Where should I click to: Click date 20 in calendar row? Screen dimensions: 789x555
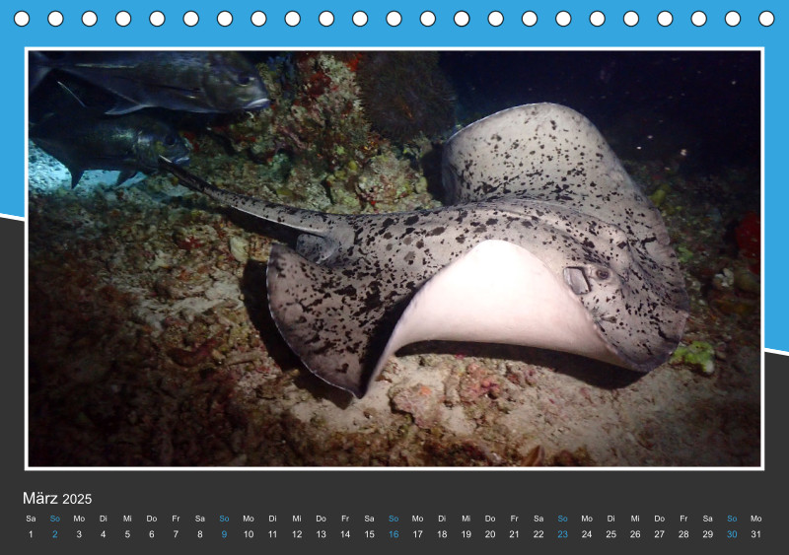click(x=490, y=534)
